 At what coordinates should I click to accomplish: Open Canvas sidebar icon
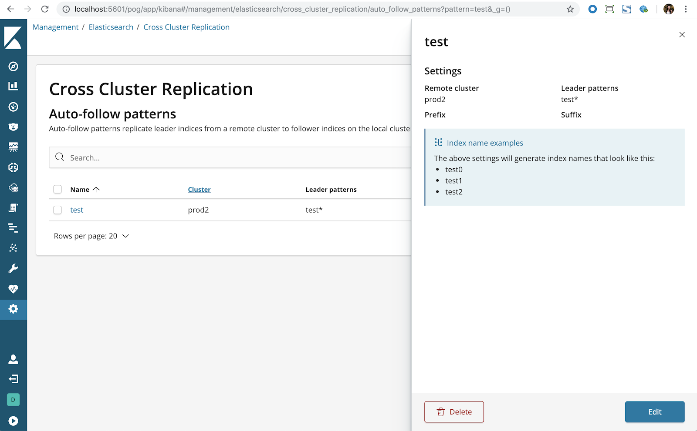pos(14,147)
